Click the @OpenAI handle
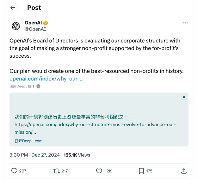Screen dimensions: 198x181 click(x=35, y=29)
